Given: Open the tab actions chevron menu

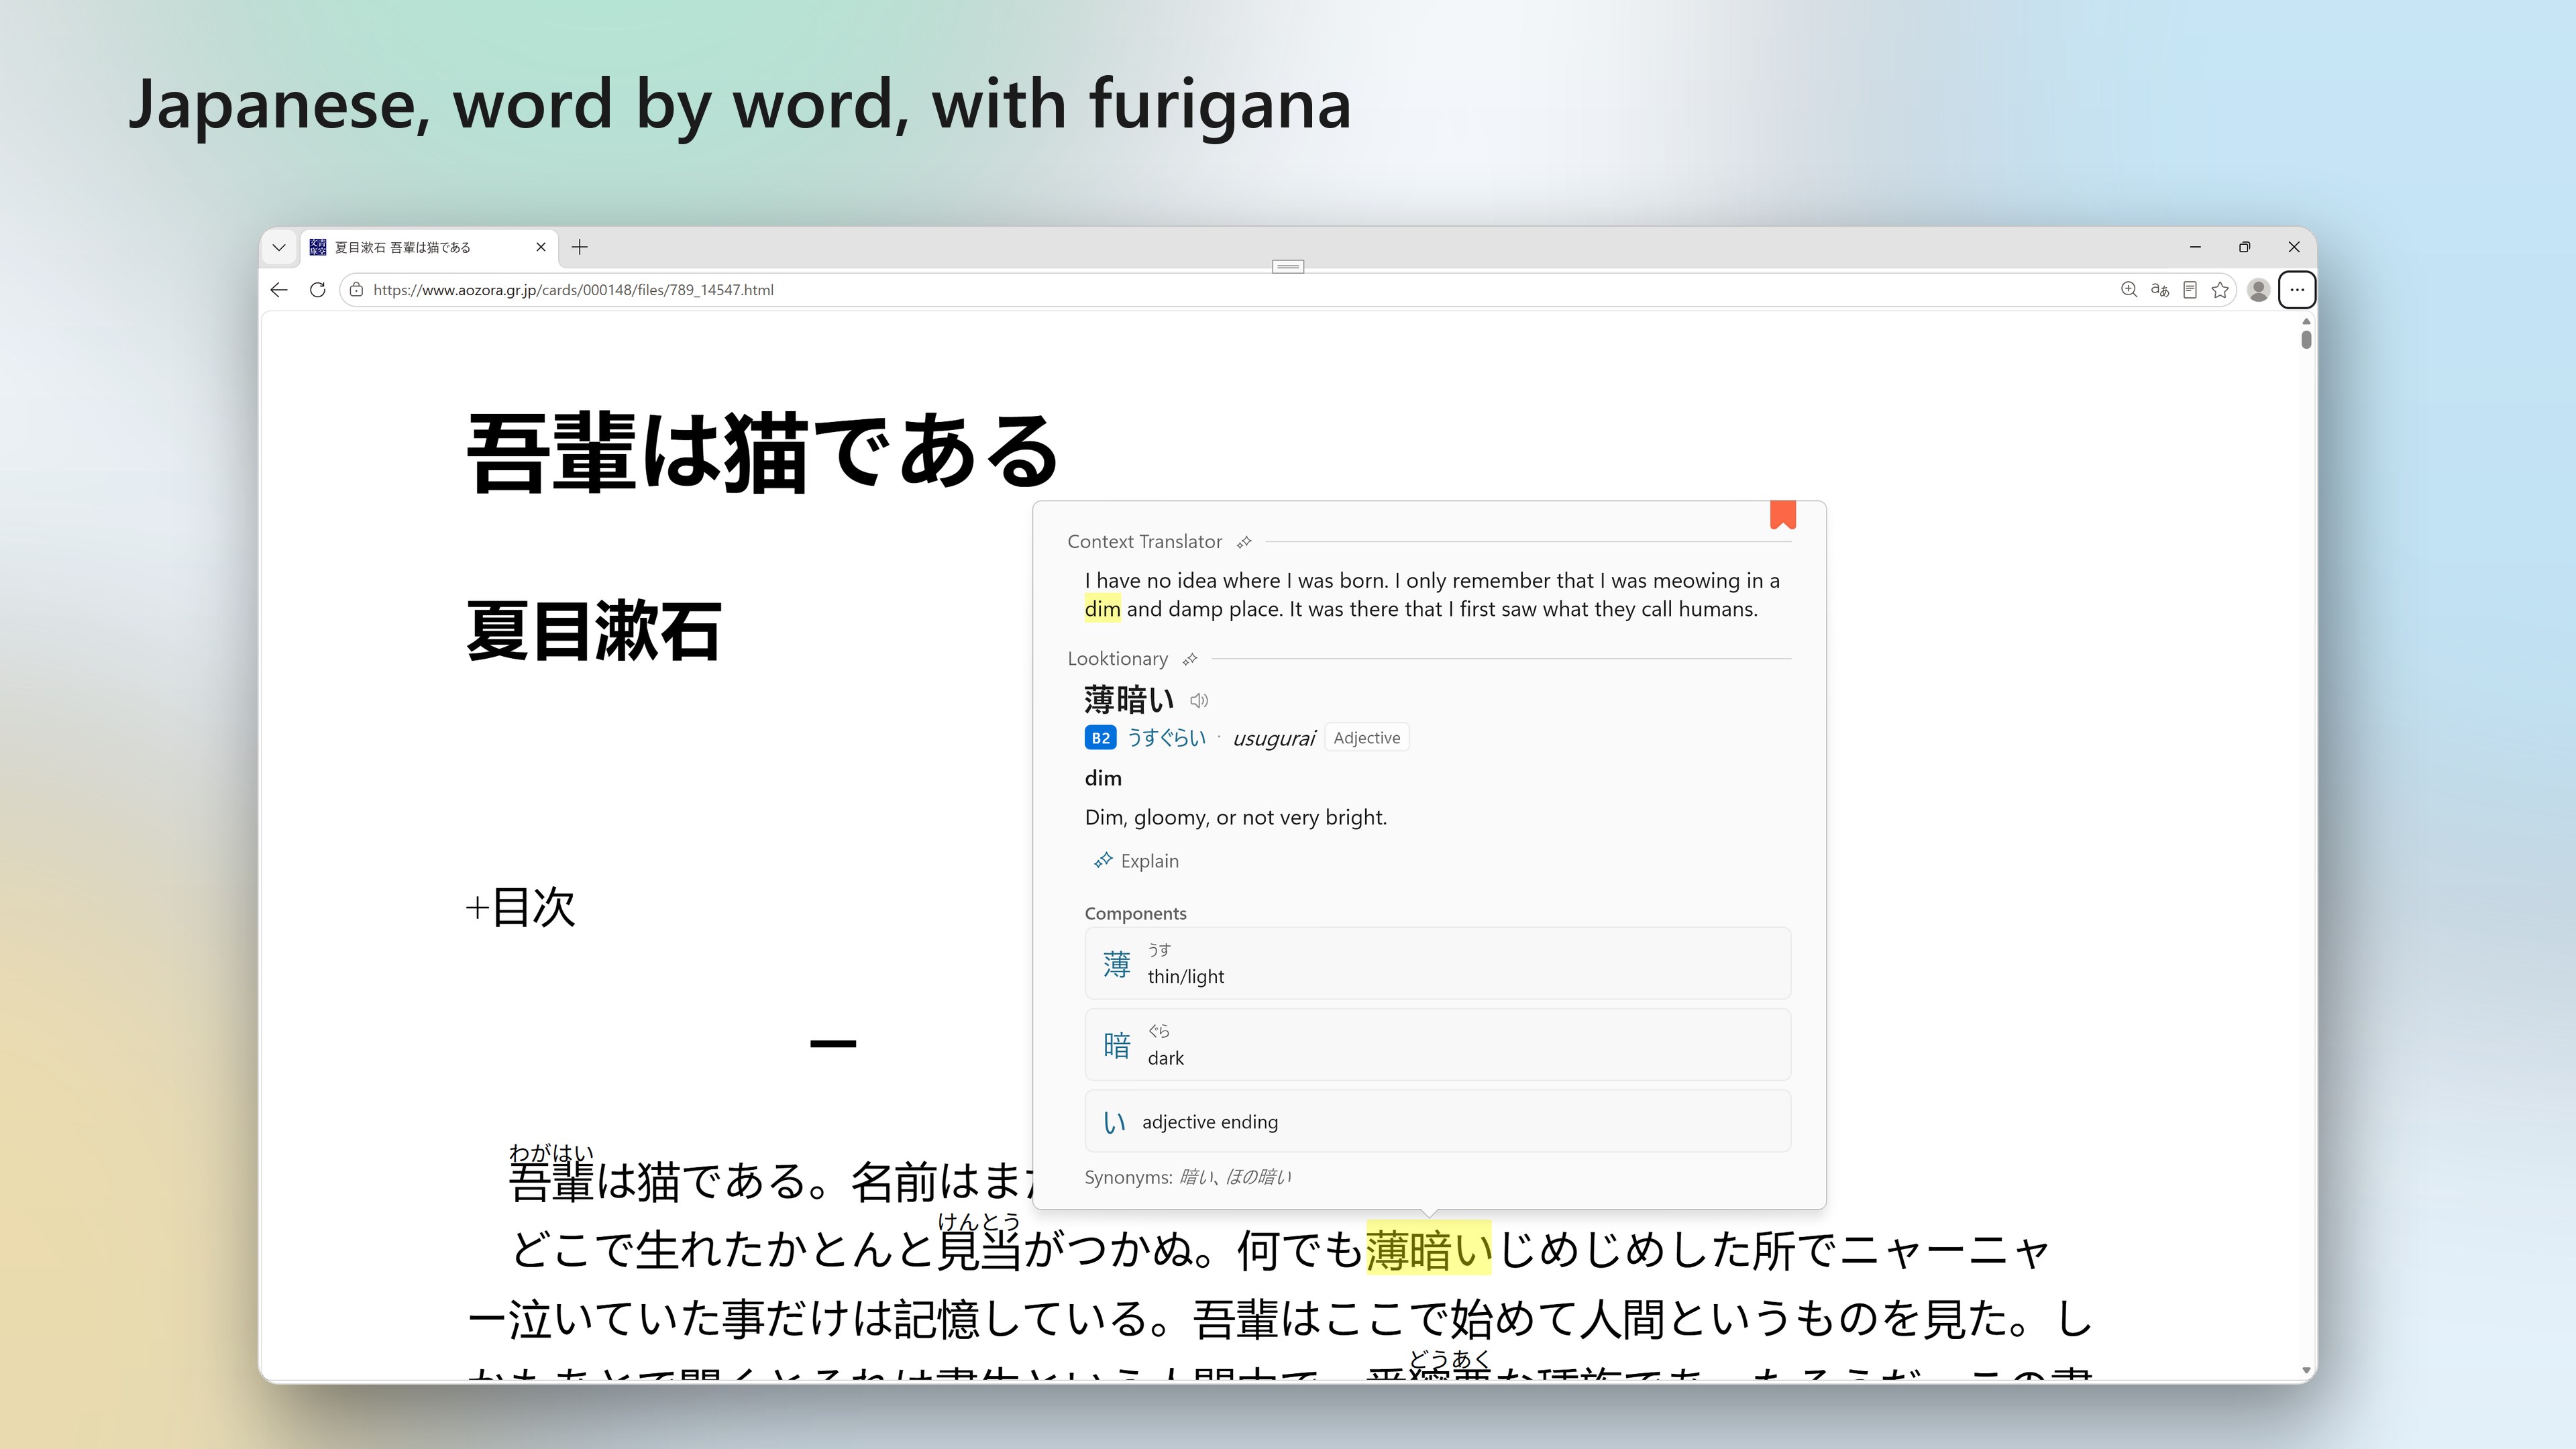Looking at the screenshot, I should [x=279, y=247].
